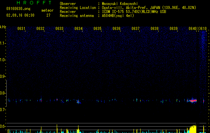Screen dimensions: 210x133
Task: Click the 0610 label at right edge
Action: pyautogui.click(x=203, y=29)
